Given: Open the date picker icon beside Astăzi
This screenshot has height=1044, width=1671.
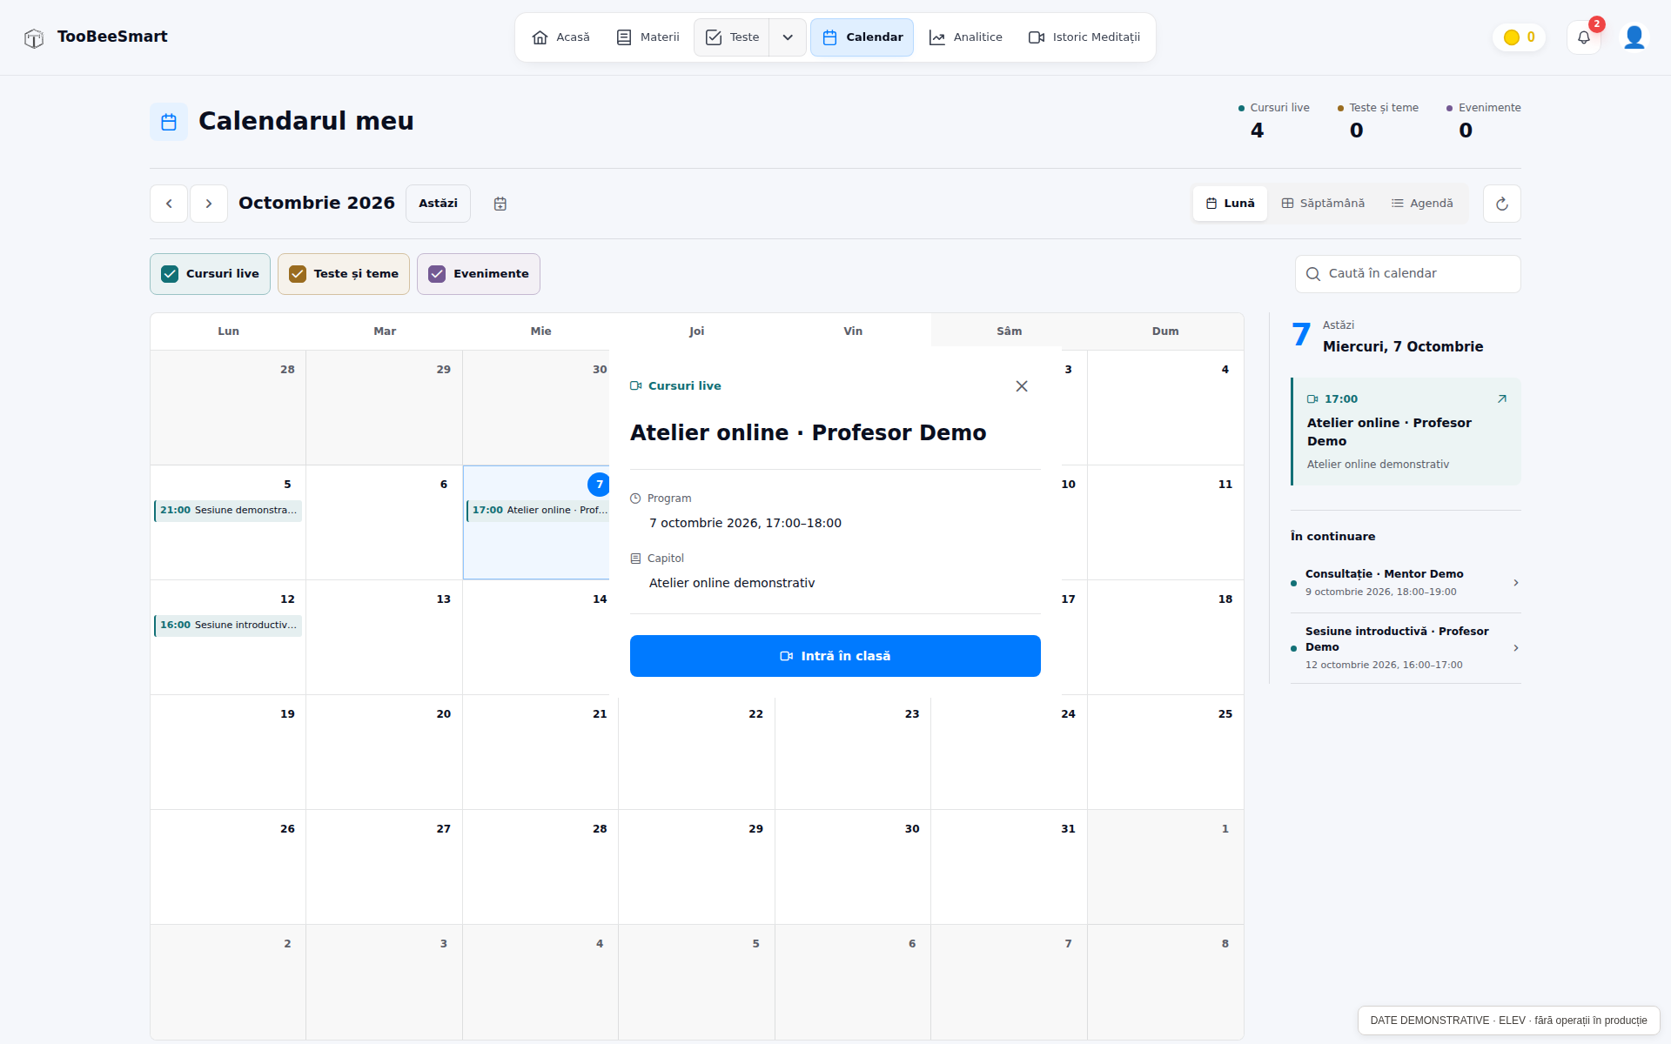Looking at the screenshot, I should [x=500, y=204].
